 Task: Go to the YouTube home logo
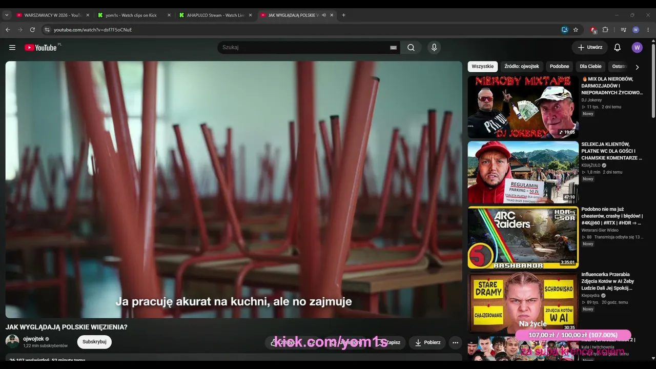[x=40, y=48]
